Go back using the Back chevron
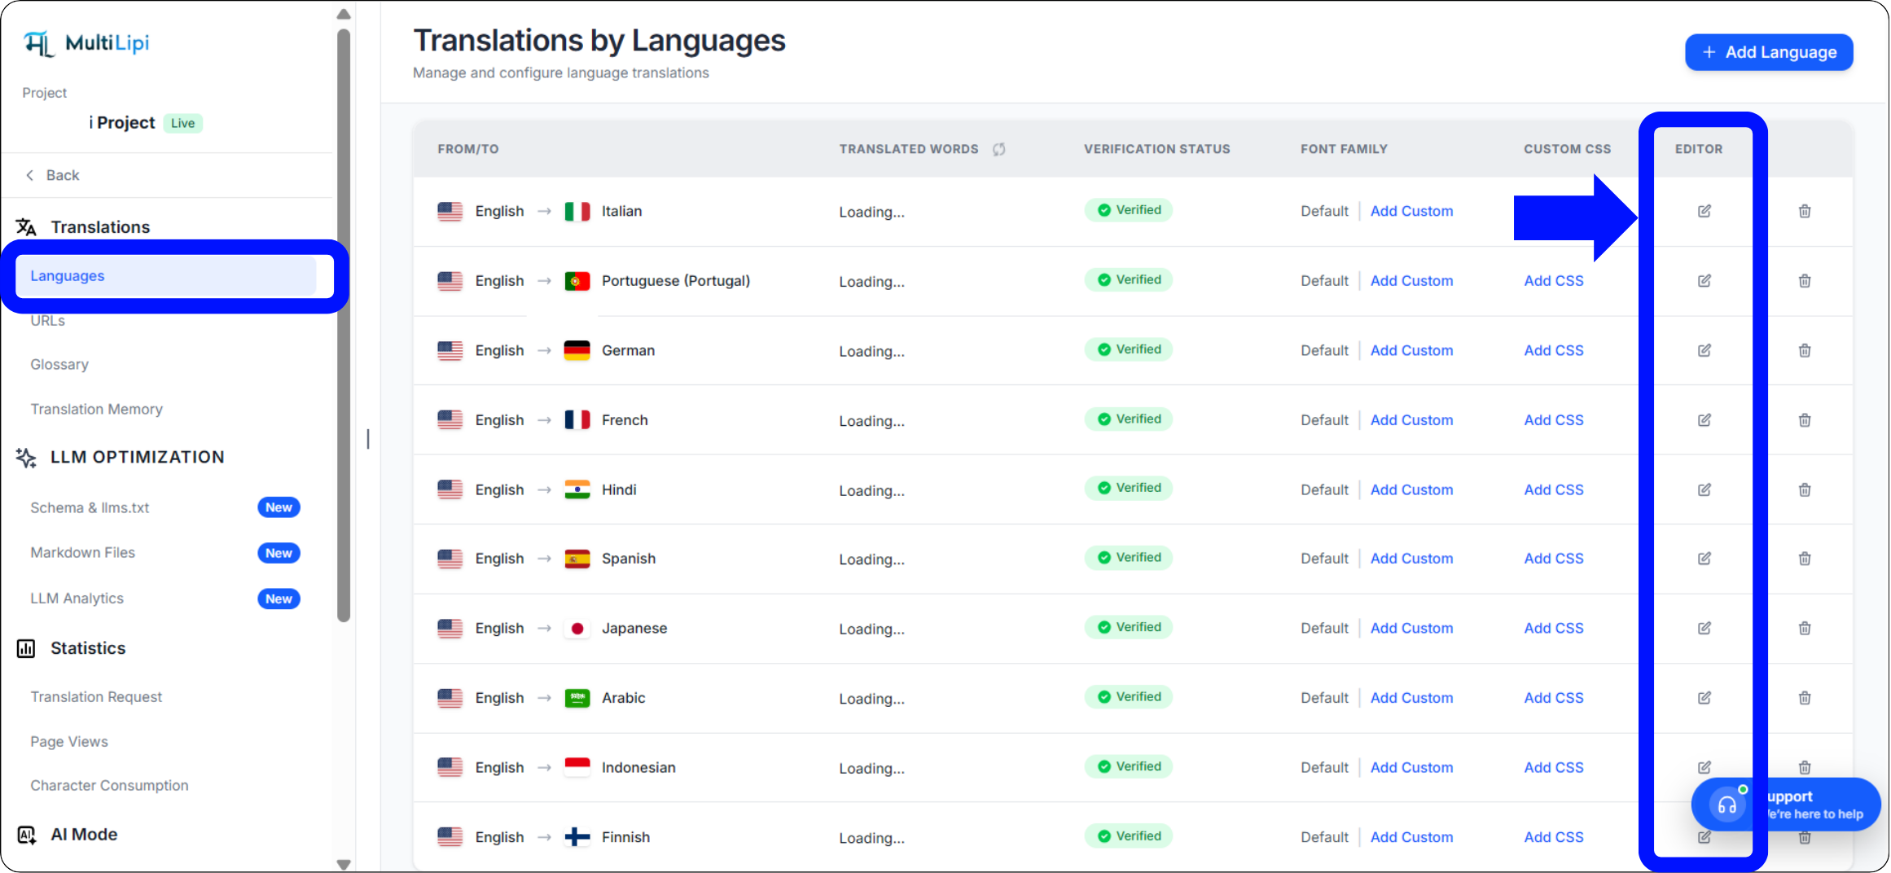1891x873 pixels. pyautogui.click(x=30, y=175)
